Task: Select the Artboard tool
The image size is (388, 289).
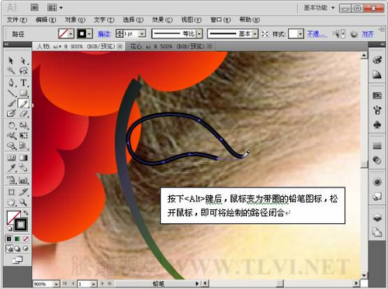Action: coord(11,192)
